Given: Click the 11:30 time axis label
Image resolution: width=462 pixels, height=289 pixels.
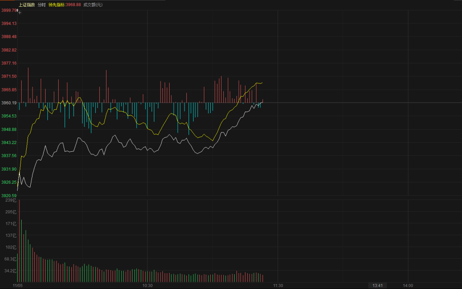Looking at the screenshot, I should tap(278, 285).
